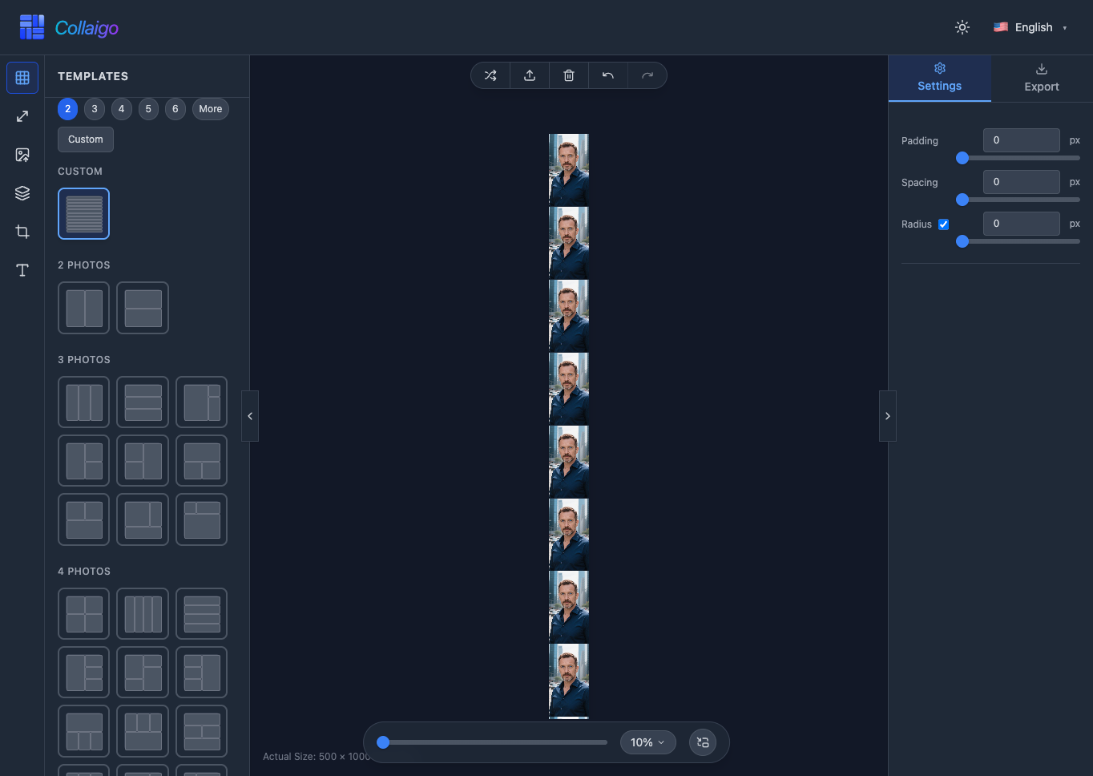Show More photo count options
1093x776 pixels.
coord(211,109)
